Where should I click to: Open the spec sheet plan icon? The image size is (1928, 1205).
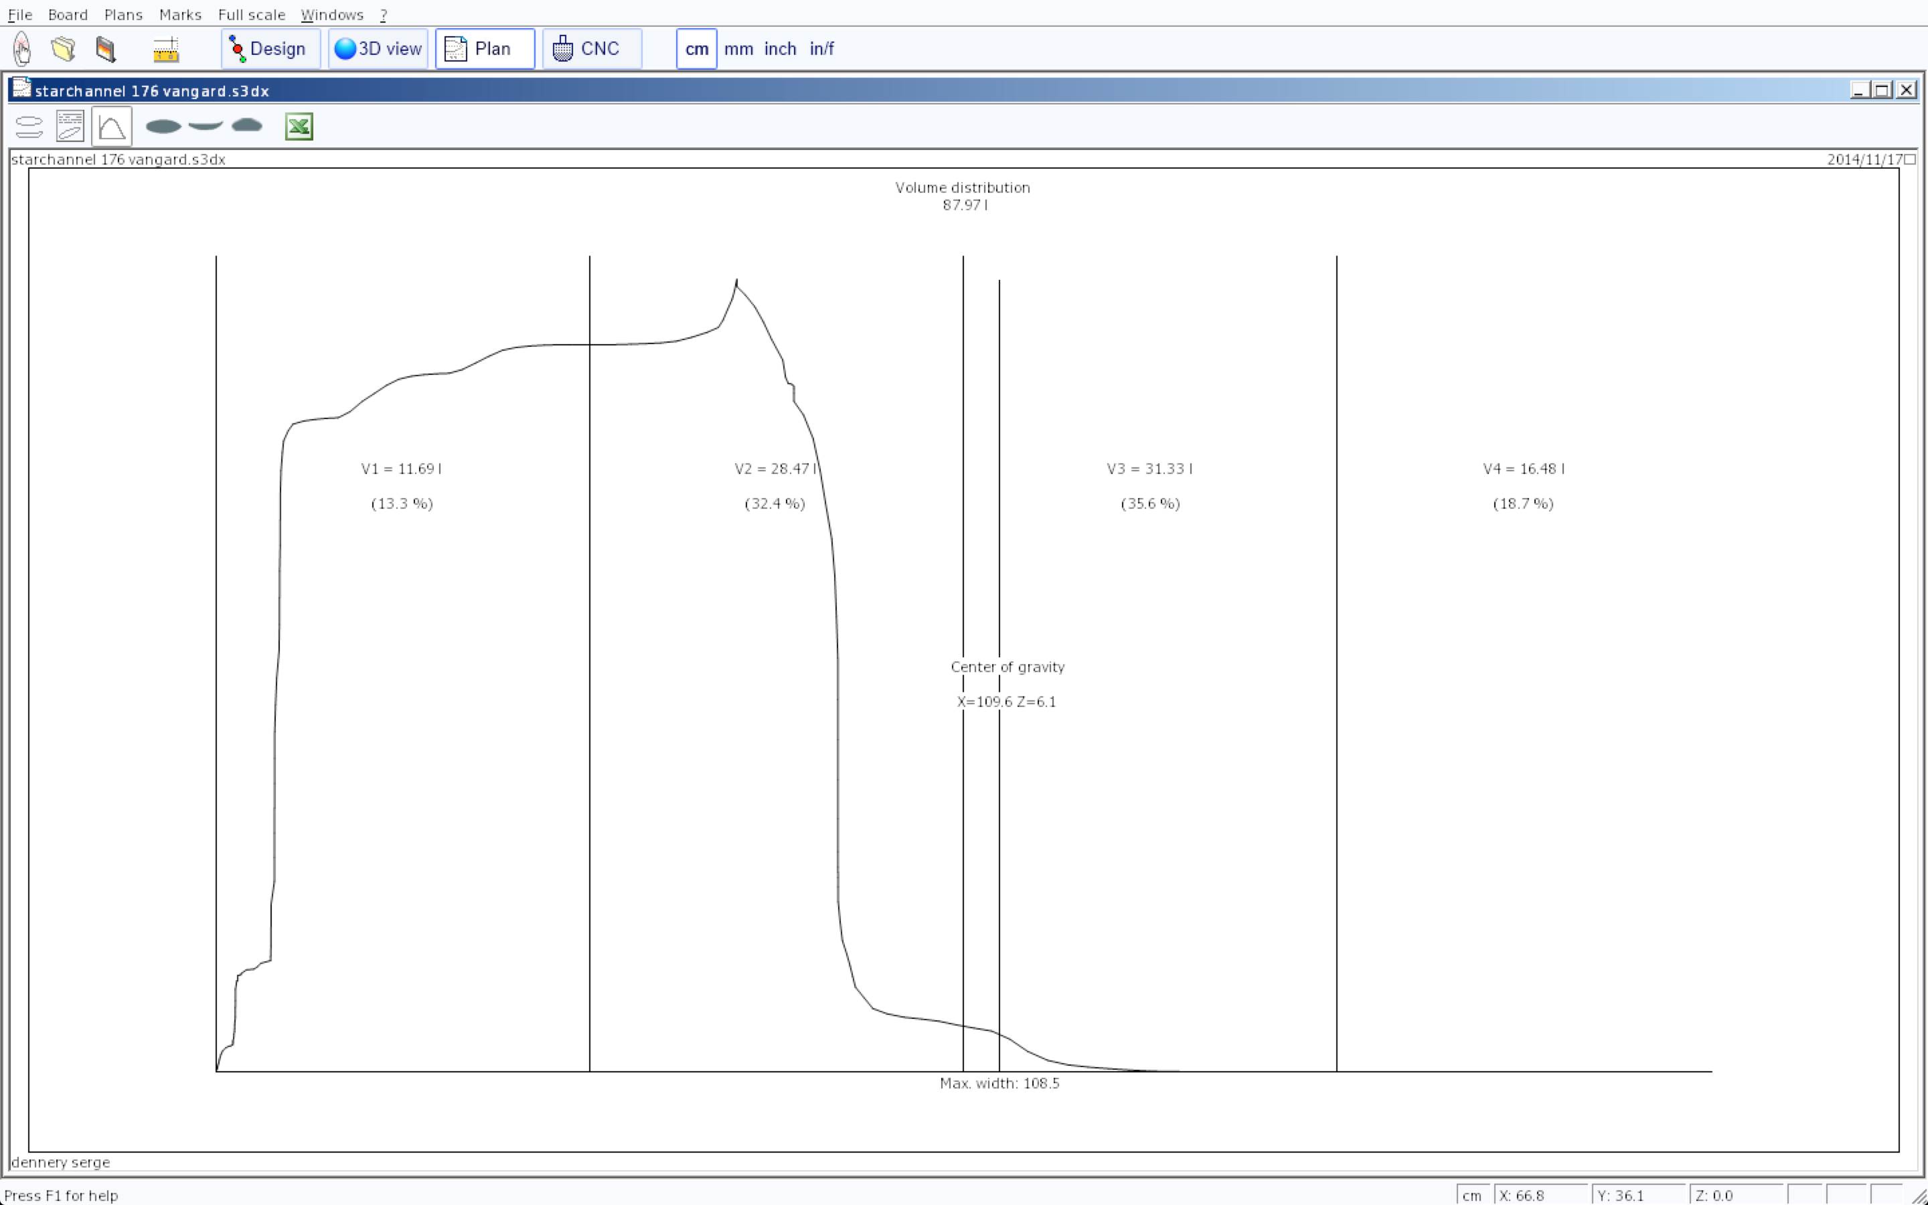pyautogui.click(x=70, y=127)
